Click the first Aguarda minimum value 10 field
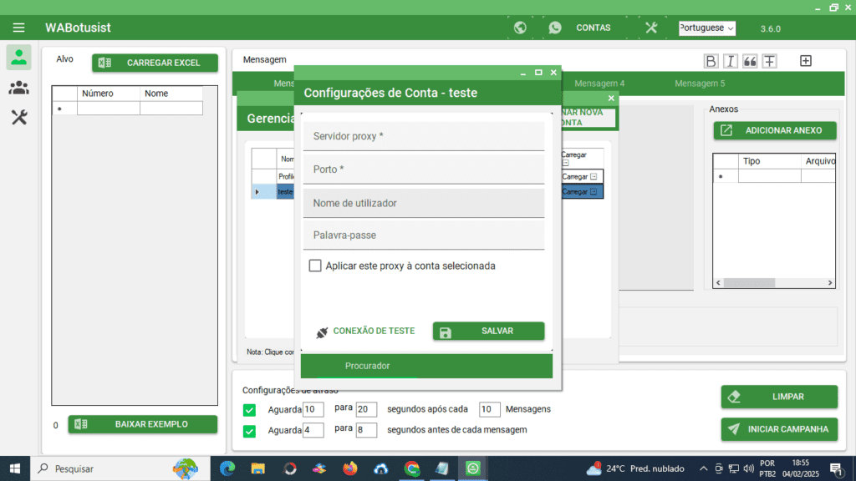Viewport: 856px width, 481px height. [x=313, y=409]
